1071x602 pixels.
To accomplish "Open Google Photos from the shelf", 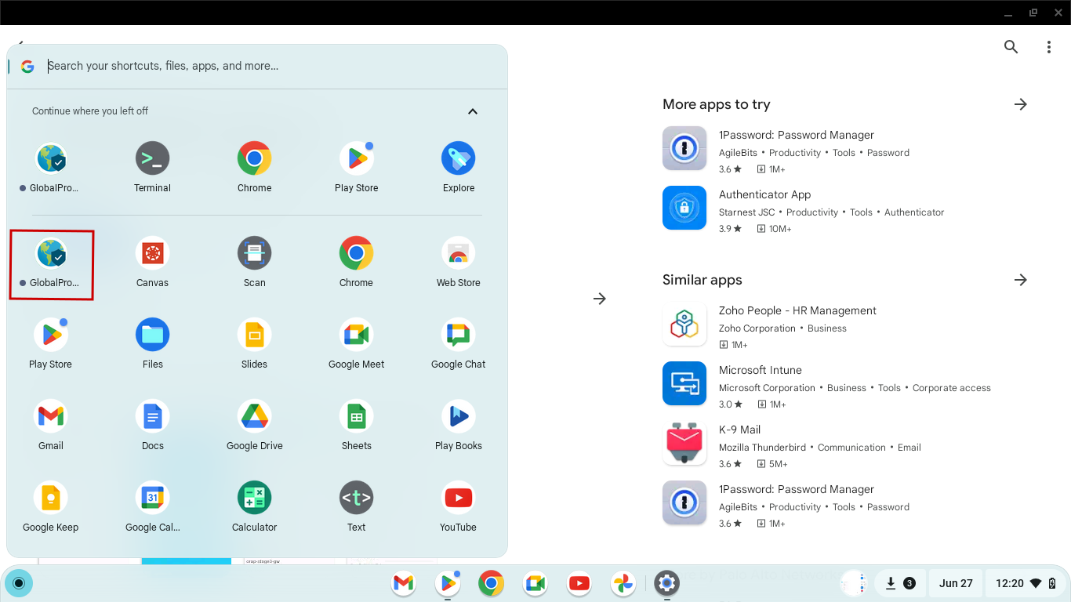I will click(x=623, y=583).
